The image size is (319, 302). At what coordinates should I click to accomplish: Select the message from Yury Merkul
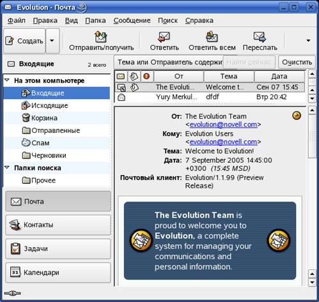pyautogui.click(x=210, y=97)
